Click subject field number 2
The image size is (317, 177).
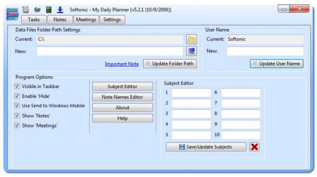(191, 103)
